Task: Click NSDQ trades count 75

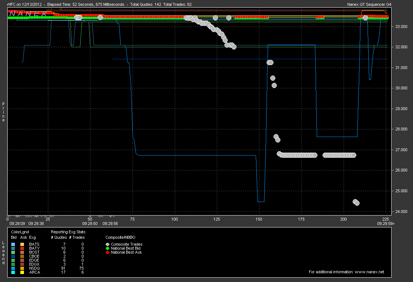Action: (81, 268)
